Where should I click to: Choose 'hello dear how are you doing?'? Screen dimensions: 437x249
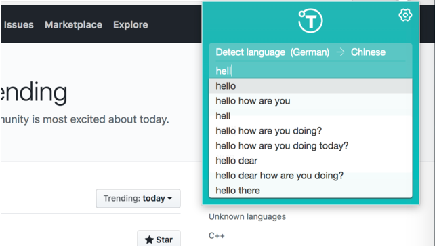(x=310, y=176)
